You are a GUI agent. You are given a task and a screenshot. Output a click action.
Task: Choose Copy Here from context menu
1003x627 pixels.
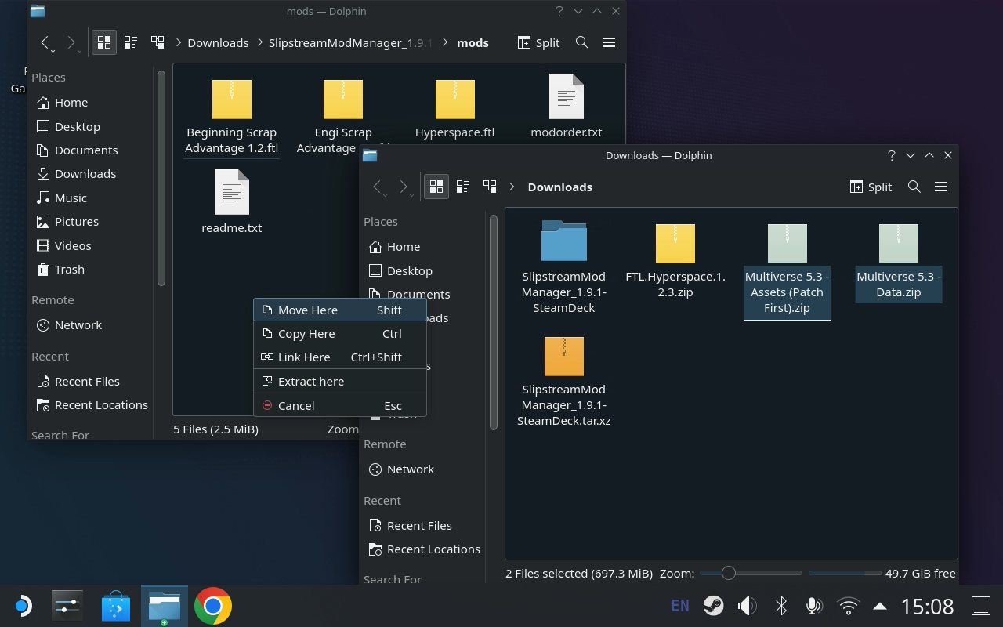point(339,333)
